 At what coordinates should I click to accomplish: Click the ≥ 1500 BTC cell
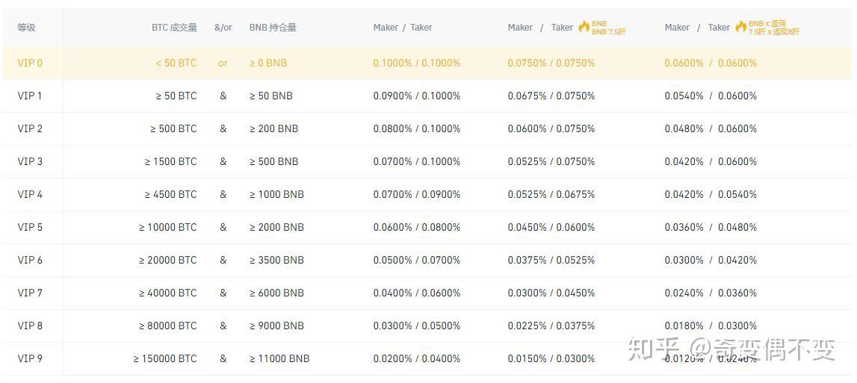pyautogui.click(x=170, y=161)
